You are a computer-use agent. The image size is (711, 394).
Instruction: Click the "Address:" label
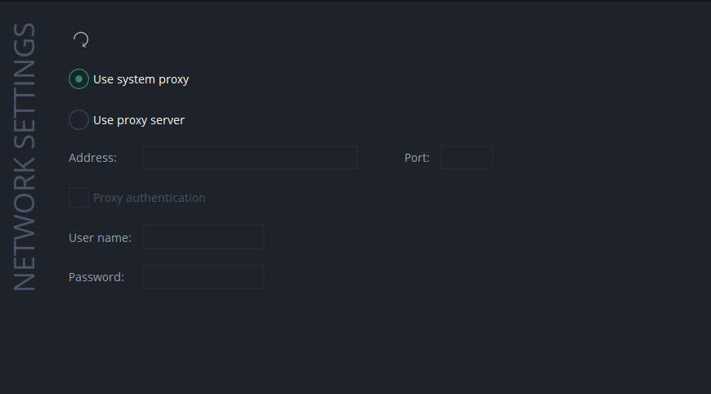(x=92, y=158)
